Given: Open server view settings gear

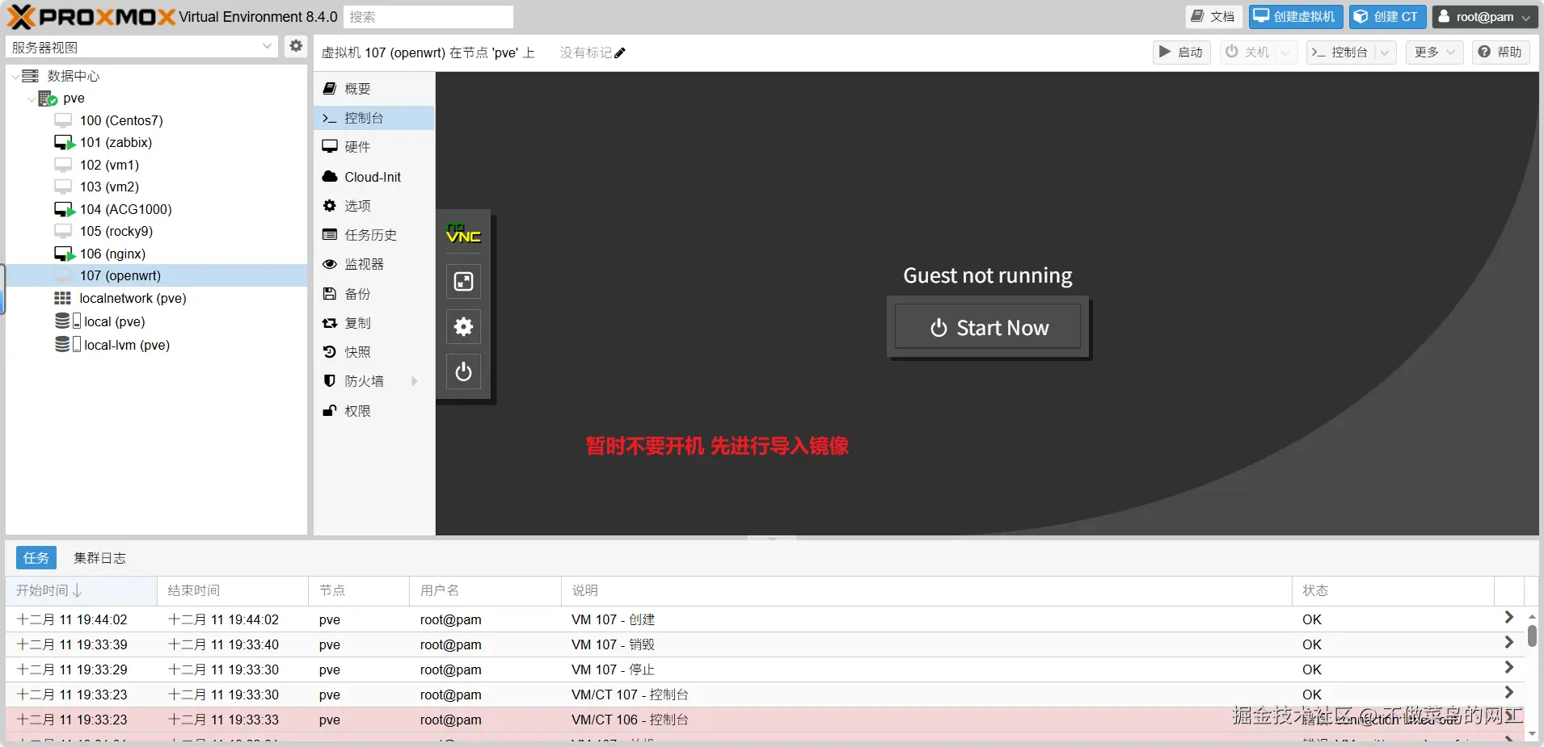Looking at the screenshot, I should (x=296, y=46).
